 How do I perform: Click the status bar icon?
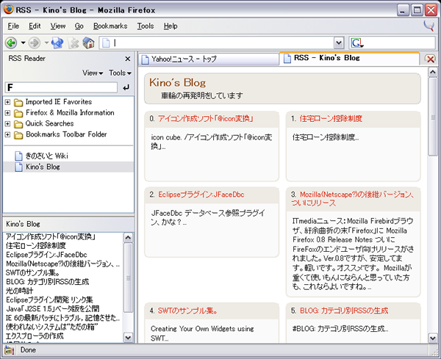point(10,350)
